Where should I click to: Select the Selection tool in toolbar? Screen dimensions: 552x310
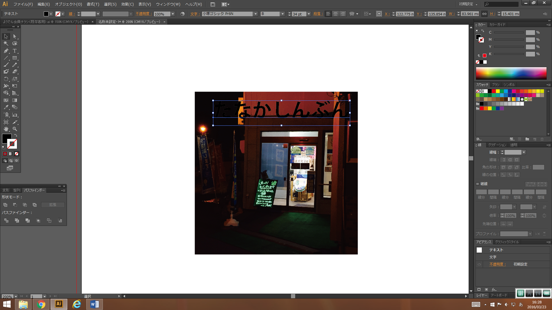(x=5, y=36)
